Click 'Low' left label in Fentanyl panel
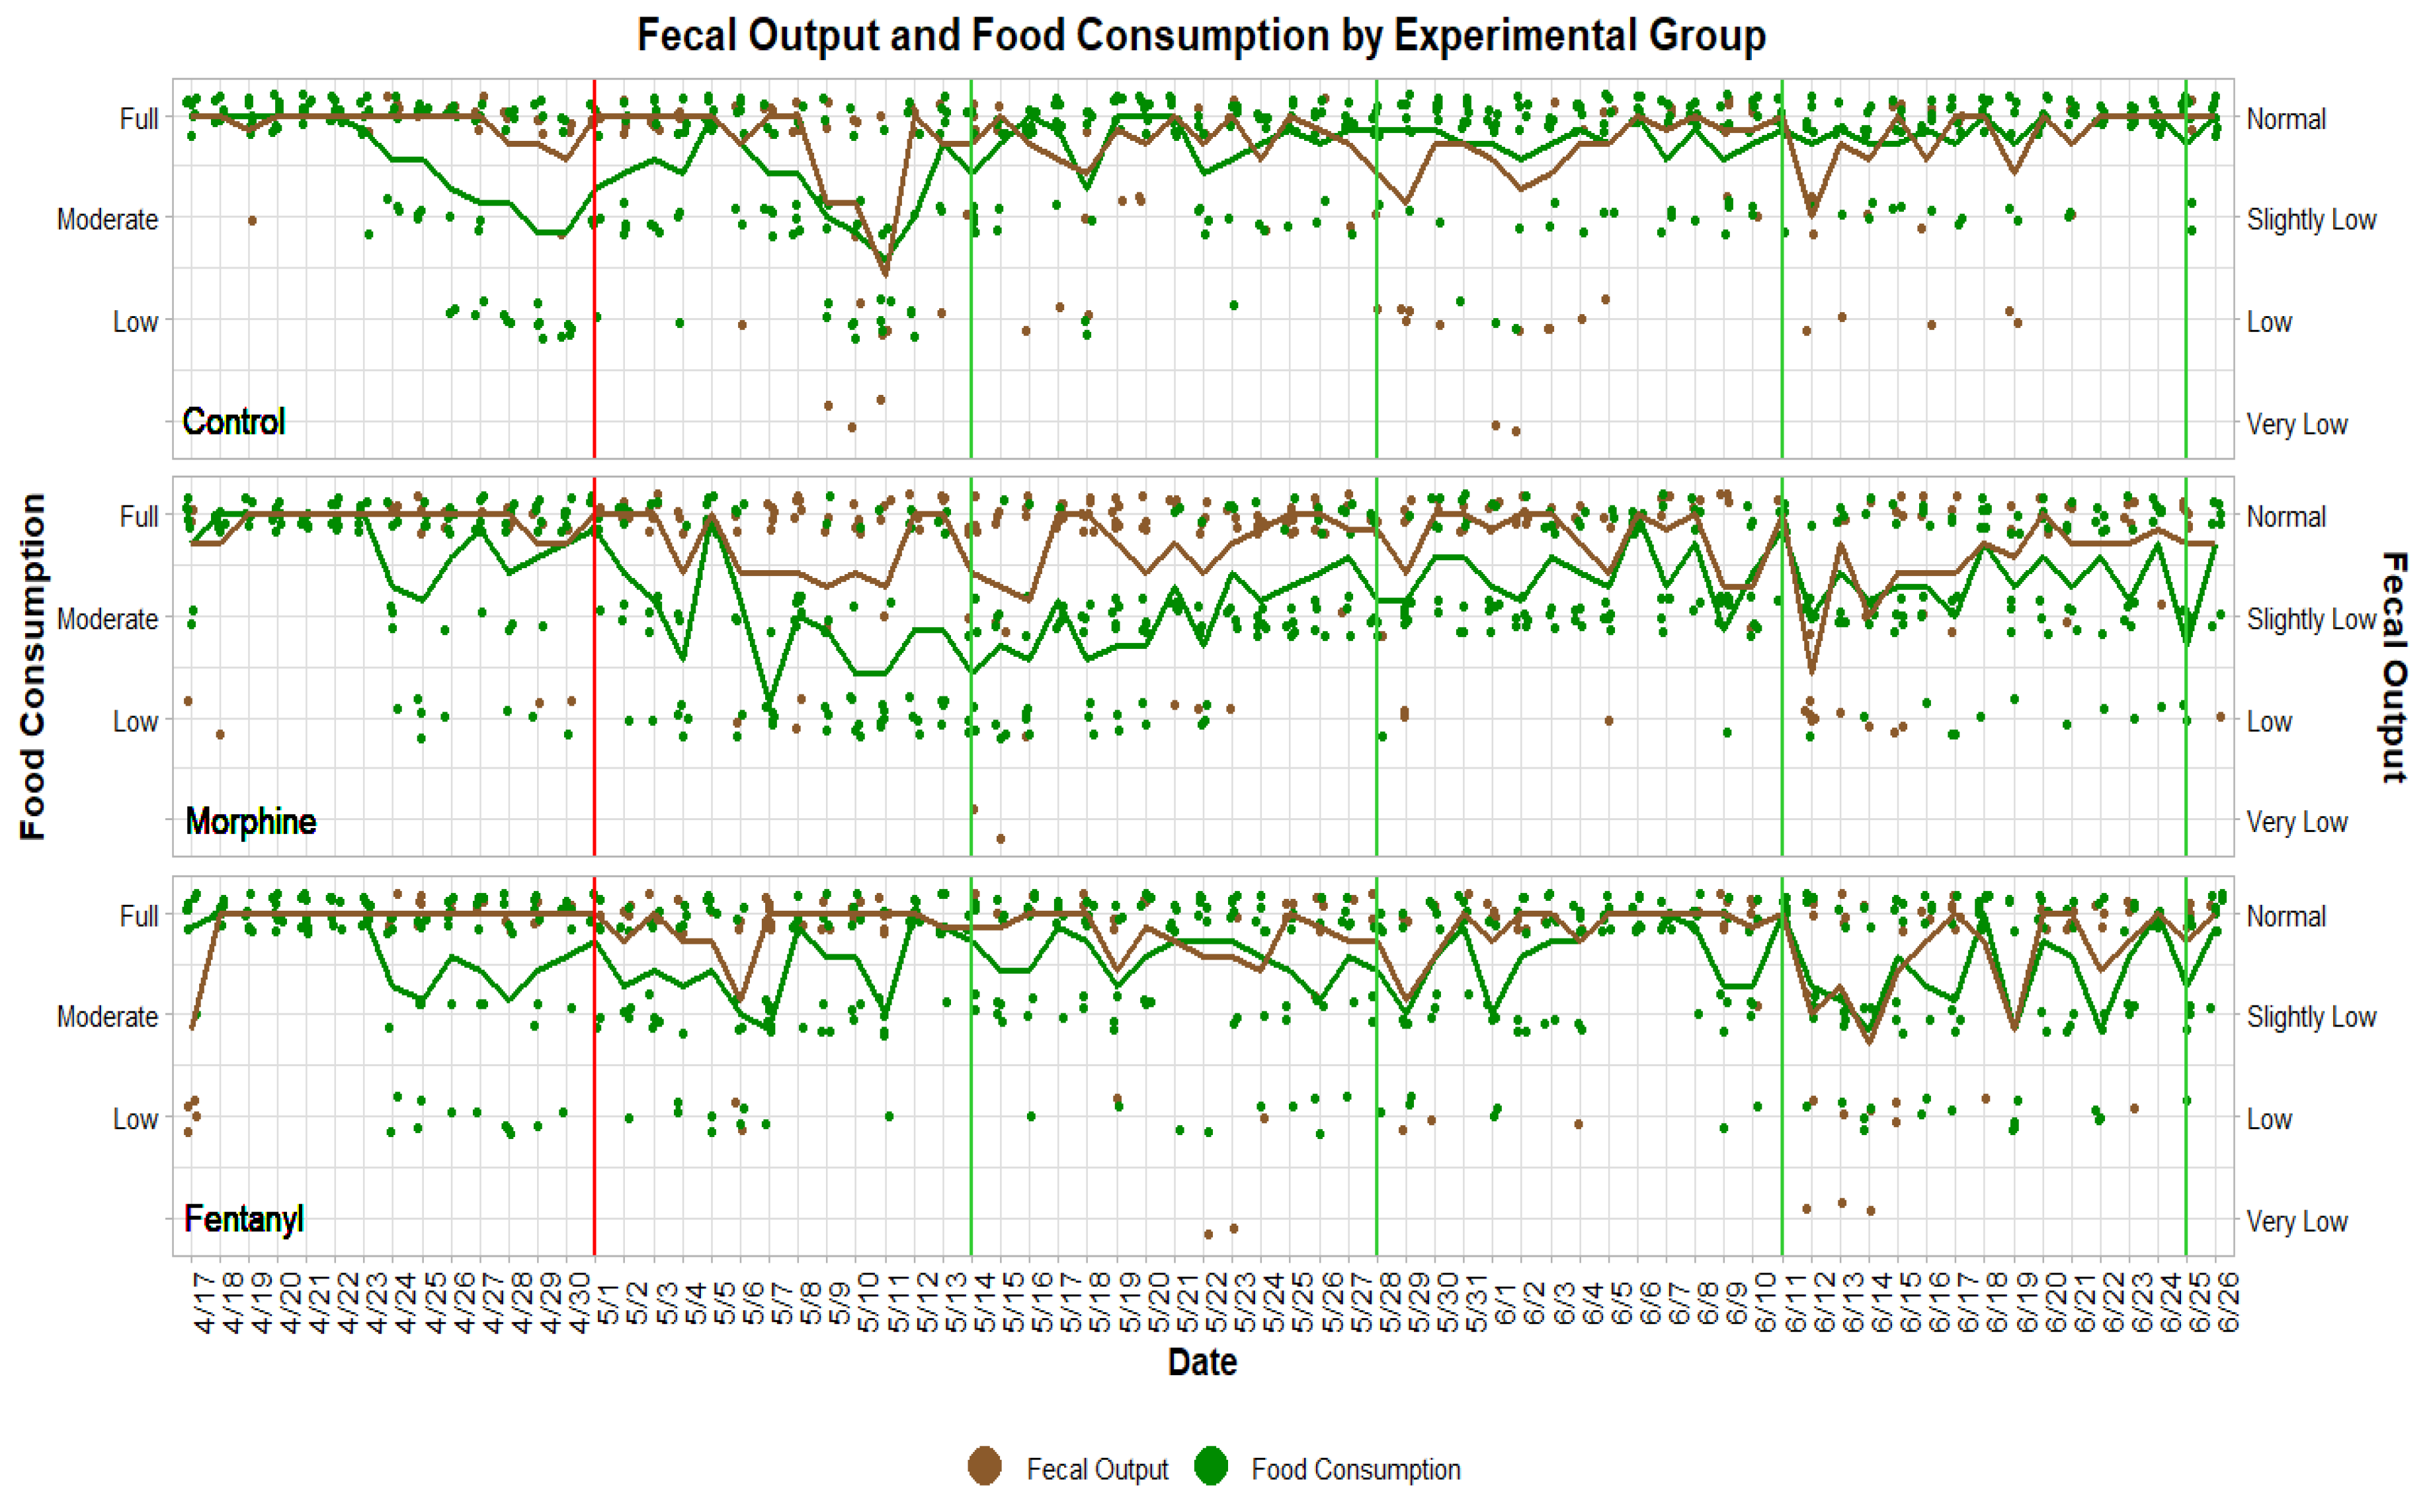2431x1512 pixels. click(135, 1119)
